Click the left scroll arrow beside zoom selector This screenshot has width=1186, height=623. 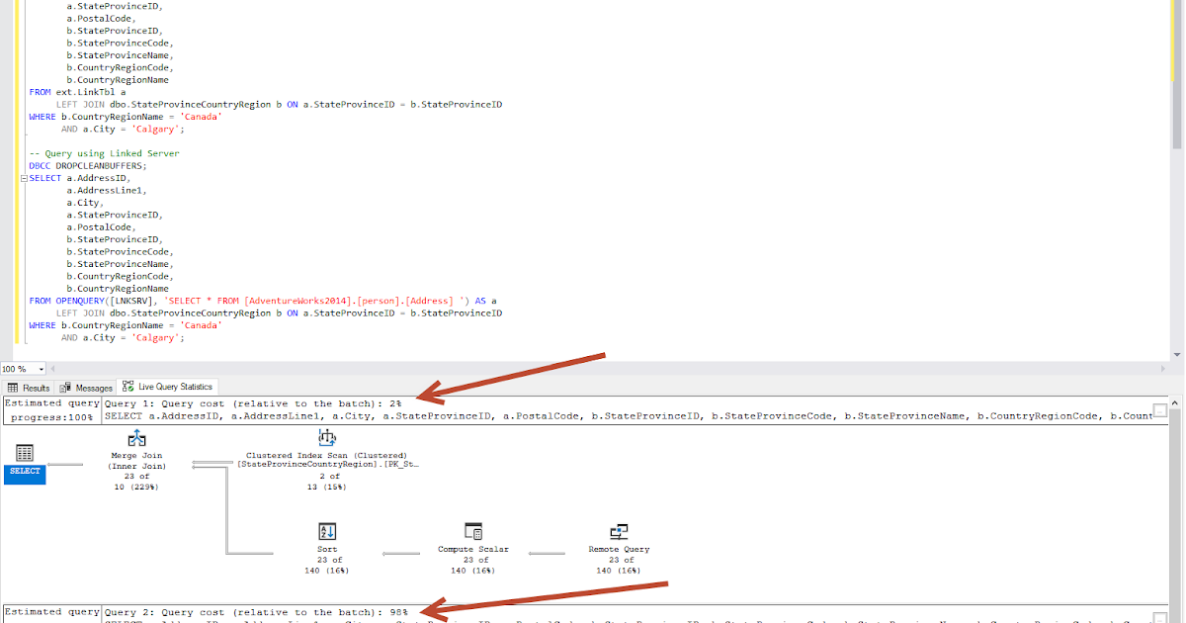click(x=54, y=369)
